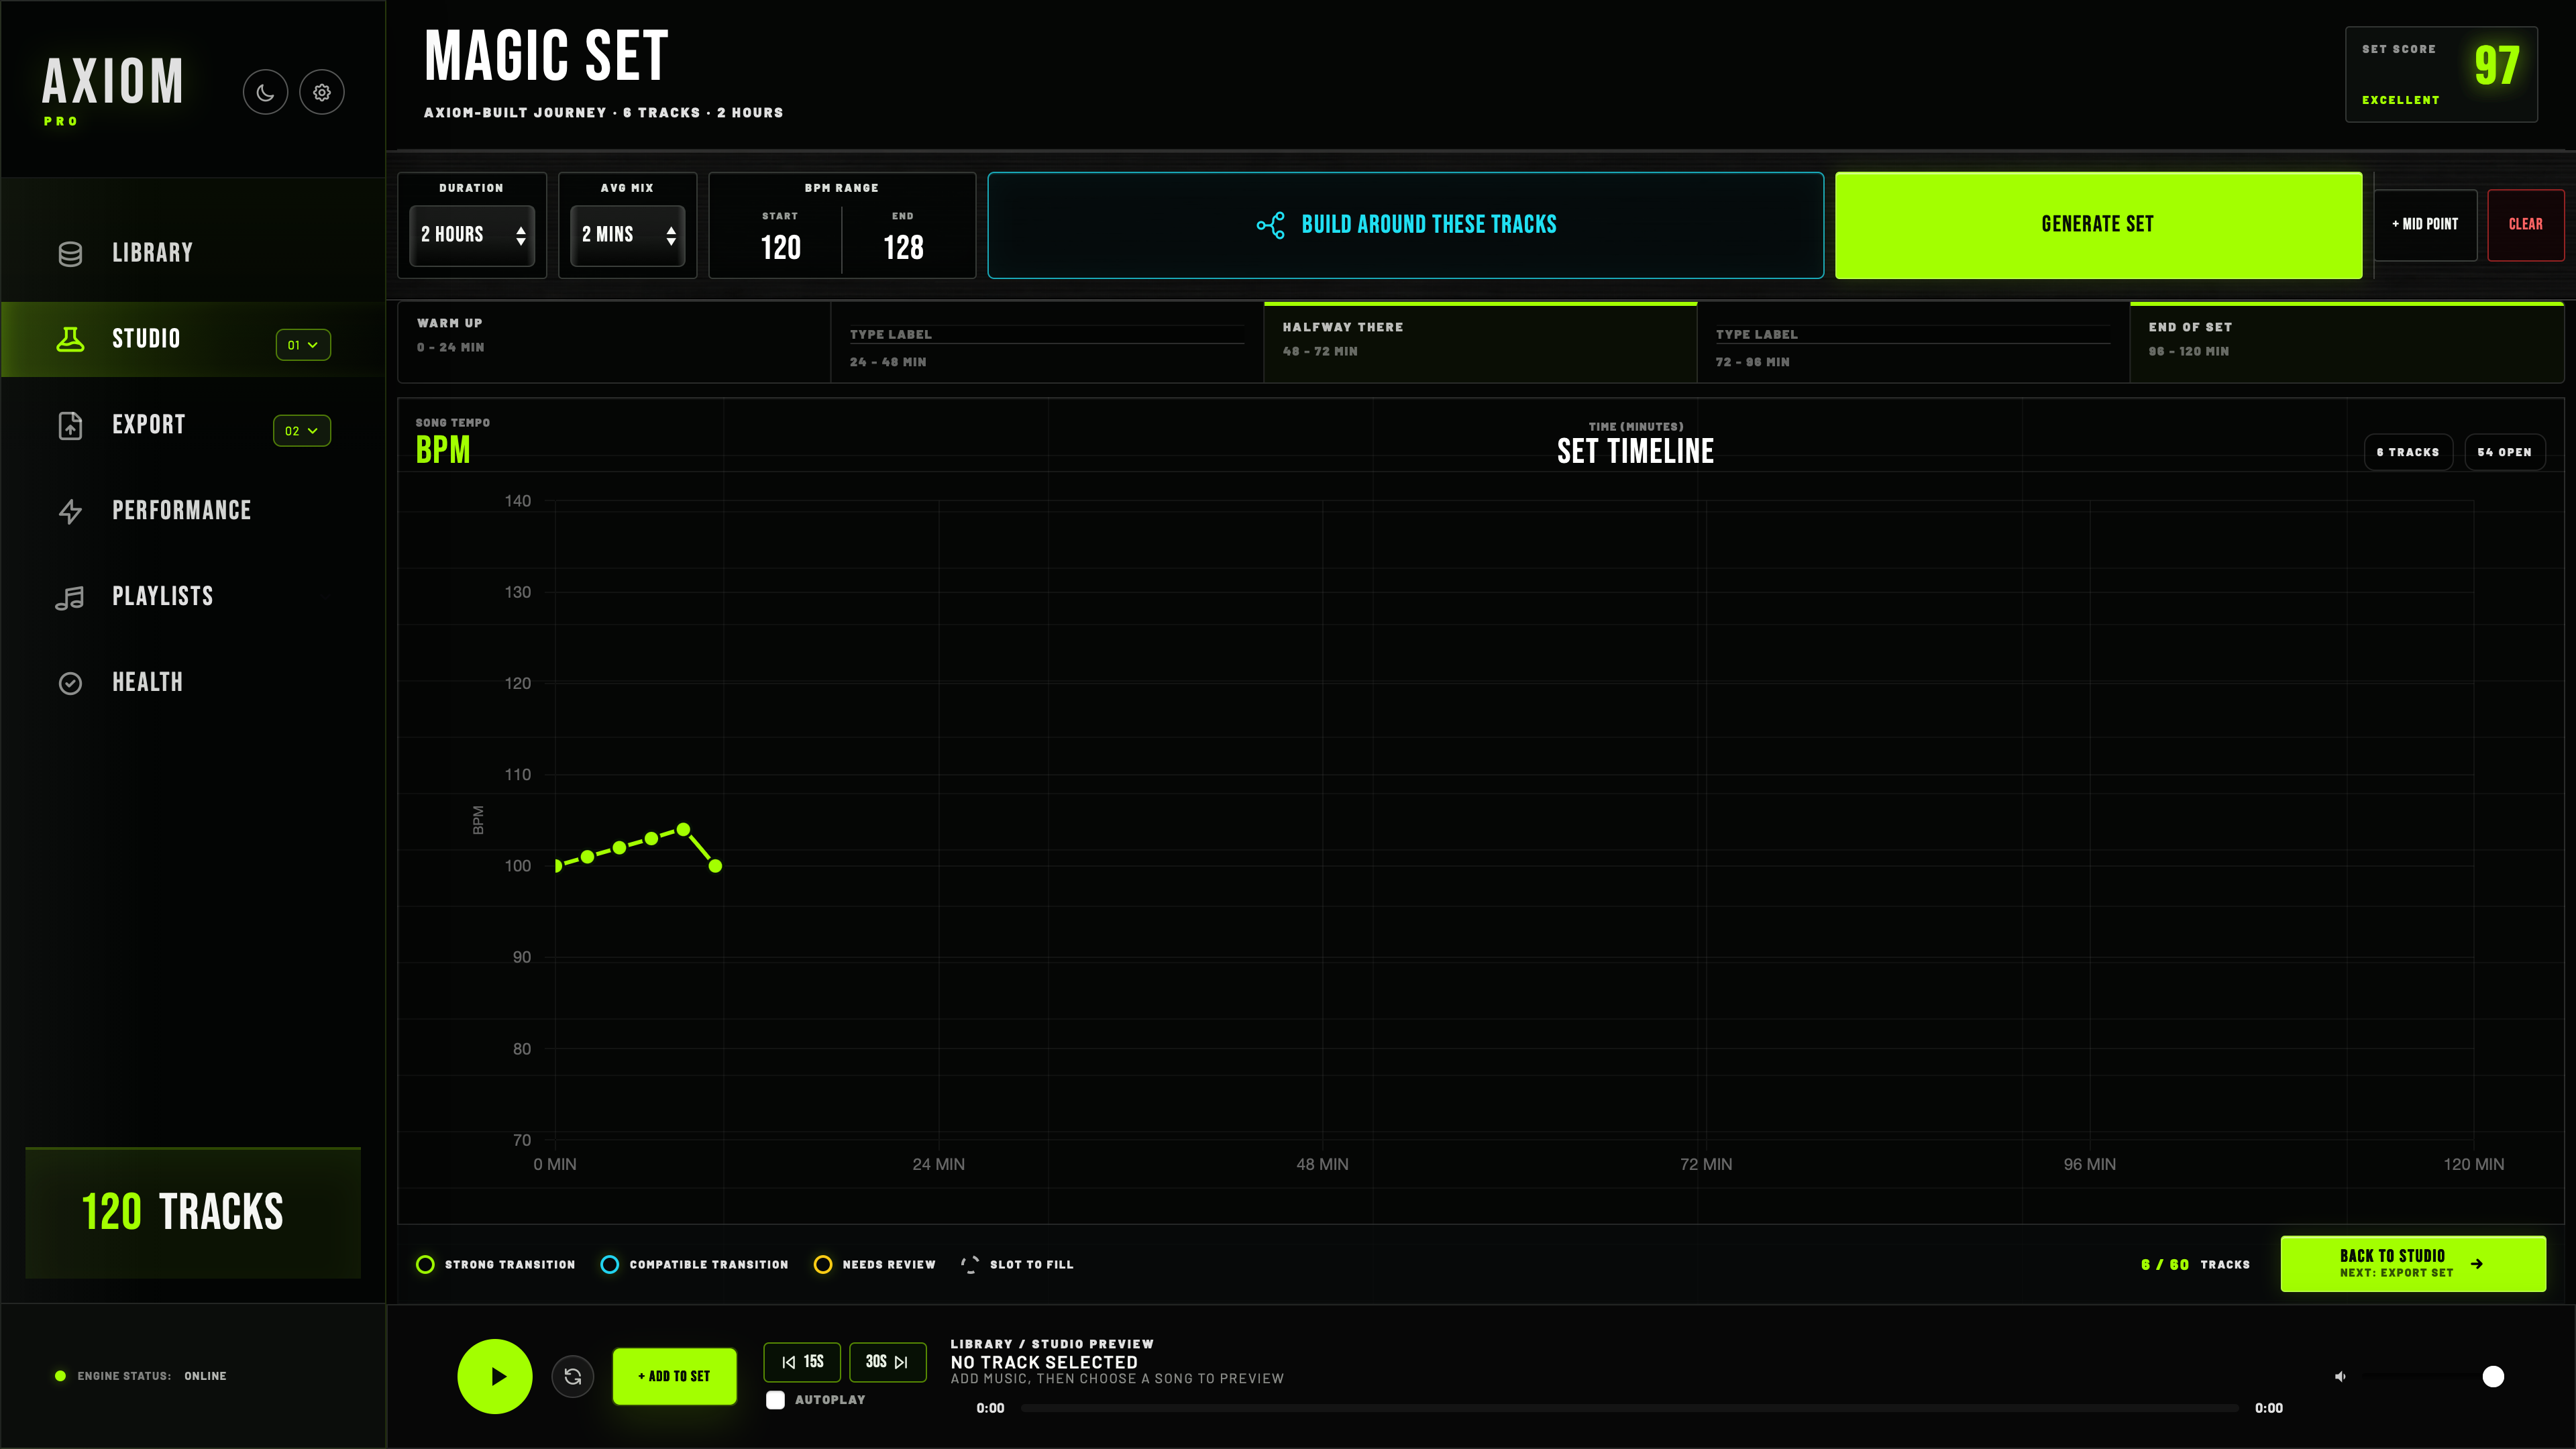Click Generate Set button
Viewport: 2576px width, 1449px height.
pyautogui.click(x=2098, y=225)
